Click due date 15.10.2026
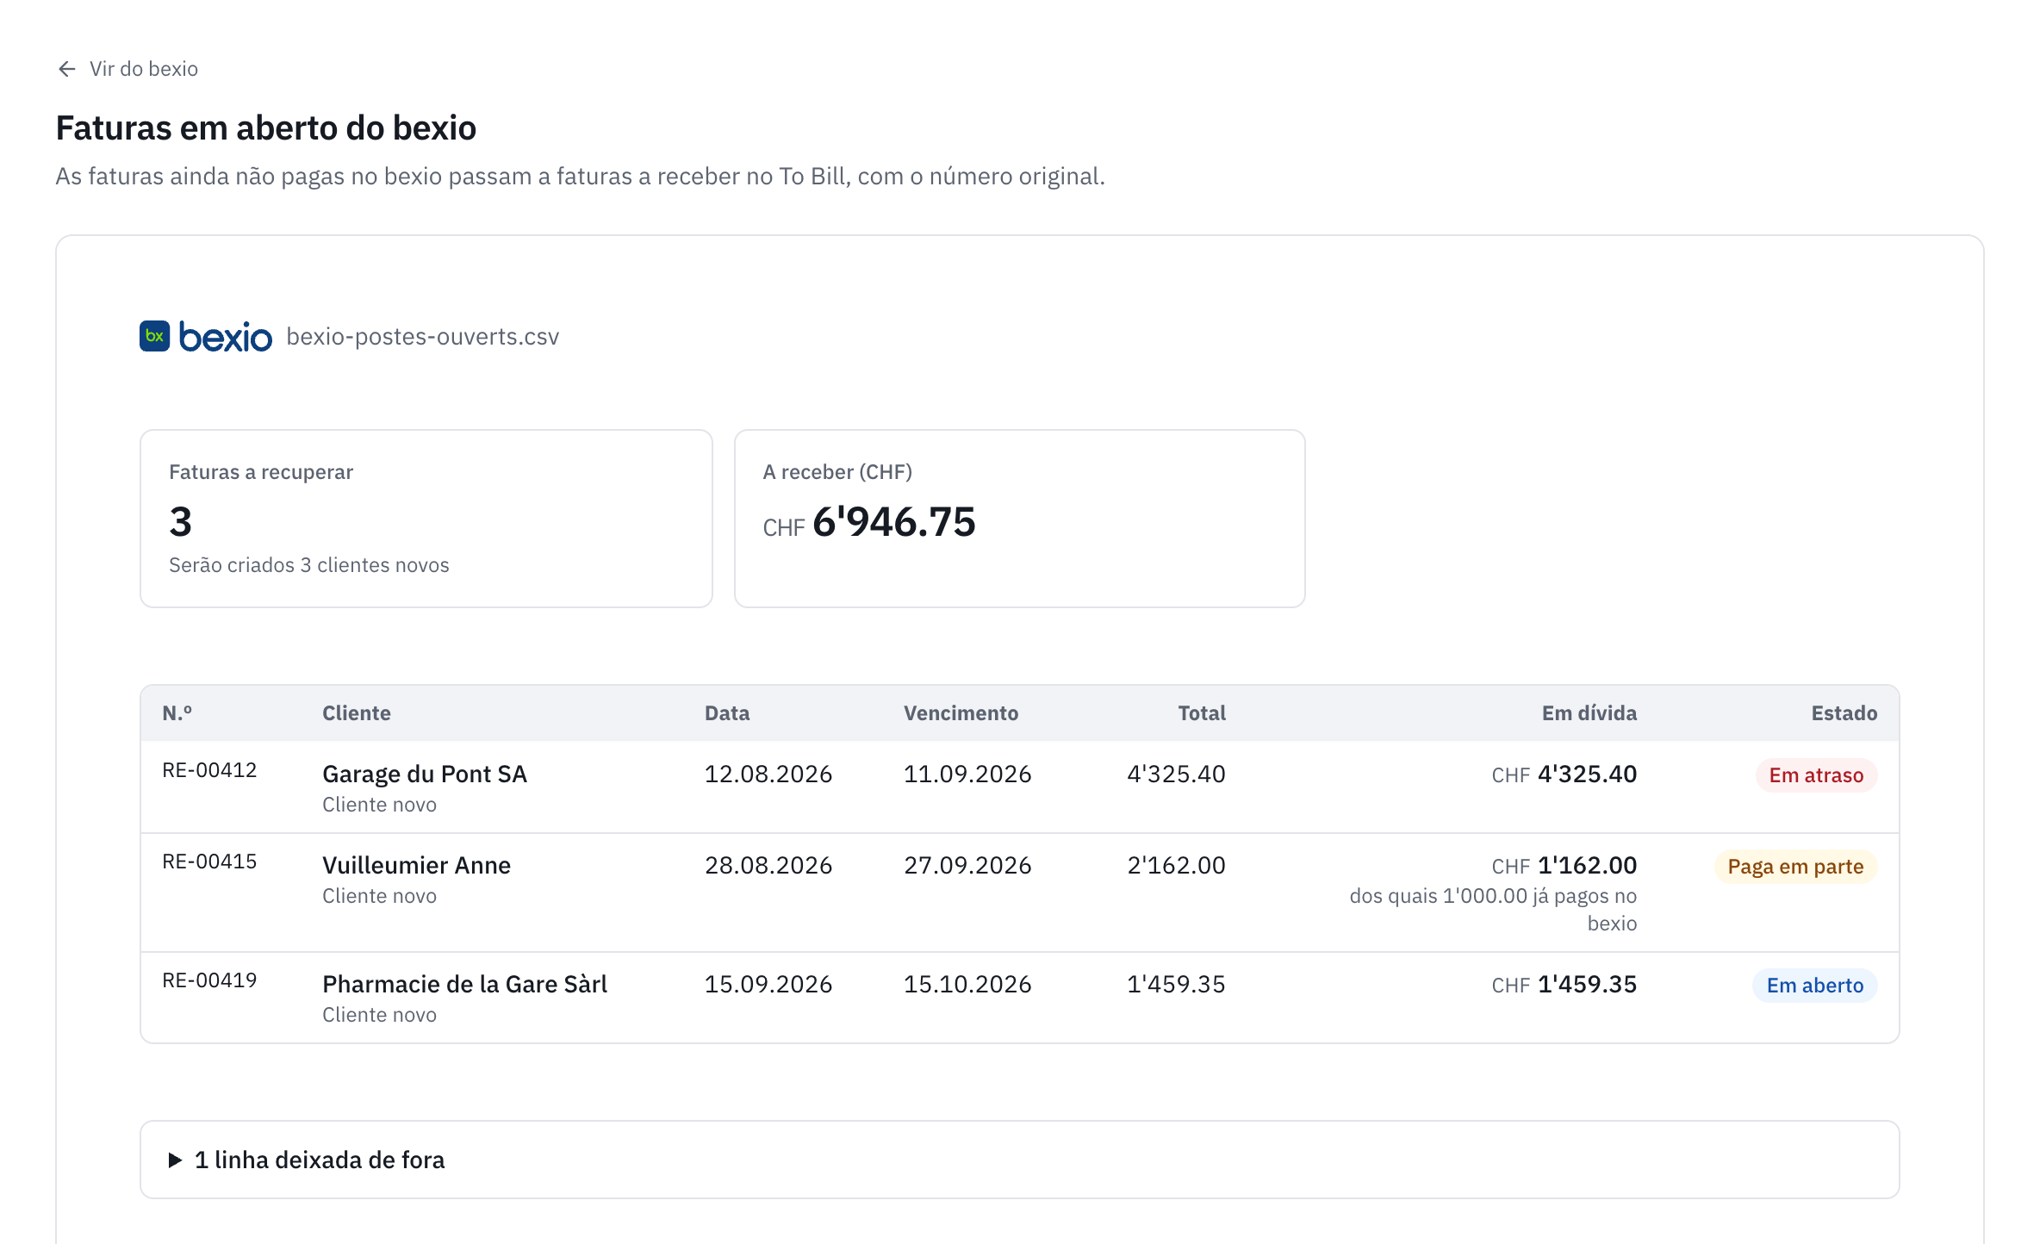 pos(967,985)
